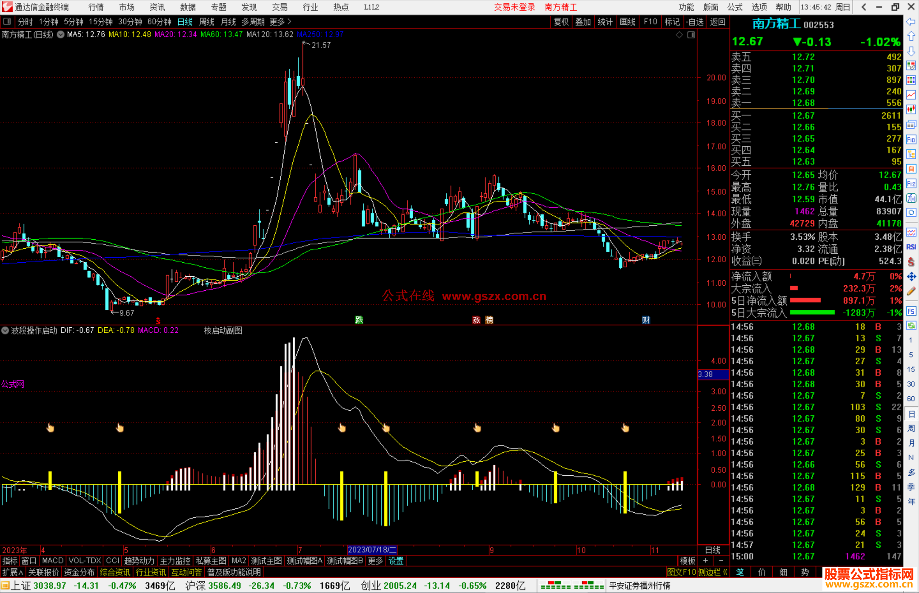The height and width of the screenshot is (593, 919).
Task: Expand the 扩展 panel at bottom
Action: (x=13, y=572)
